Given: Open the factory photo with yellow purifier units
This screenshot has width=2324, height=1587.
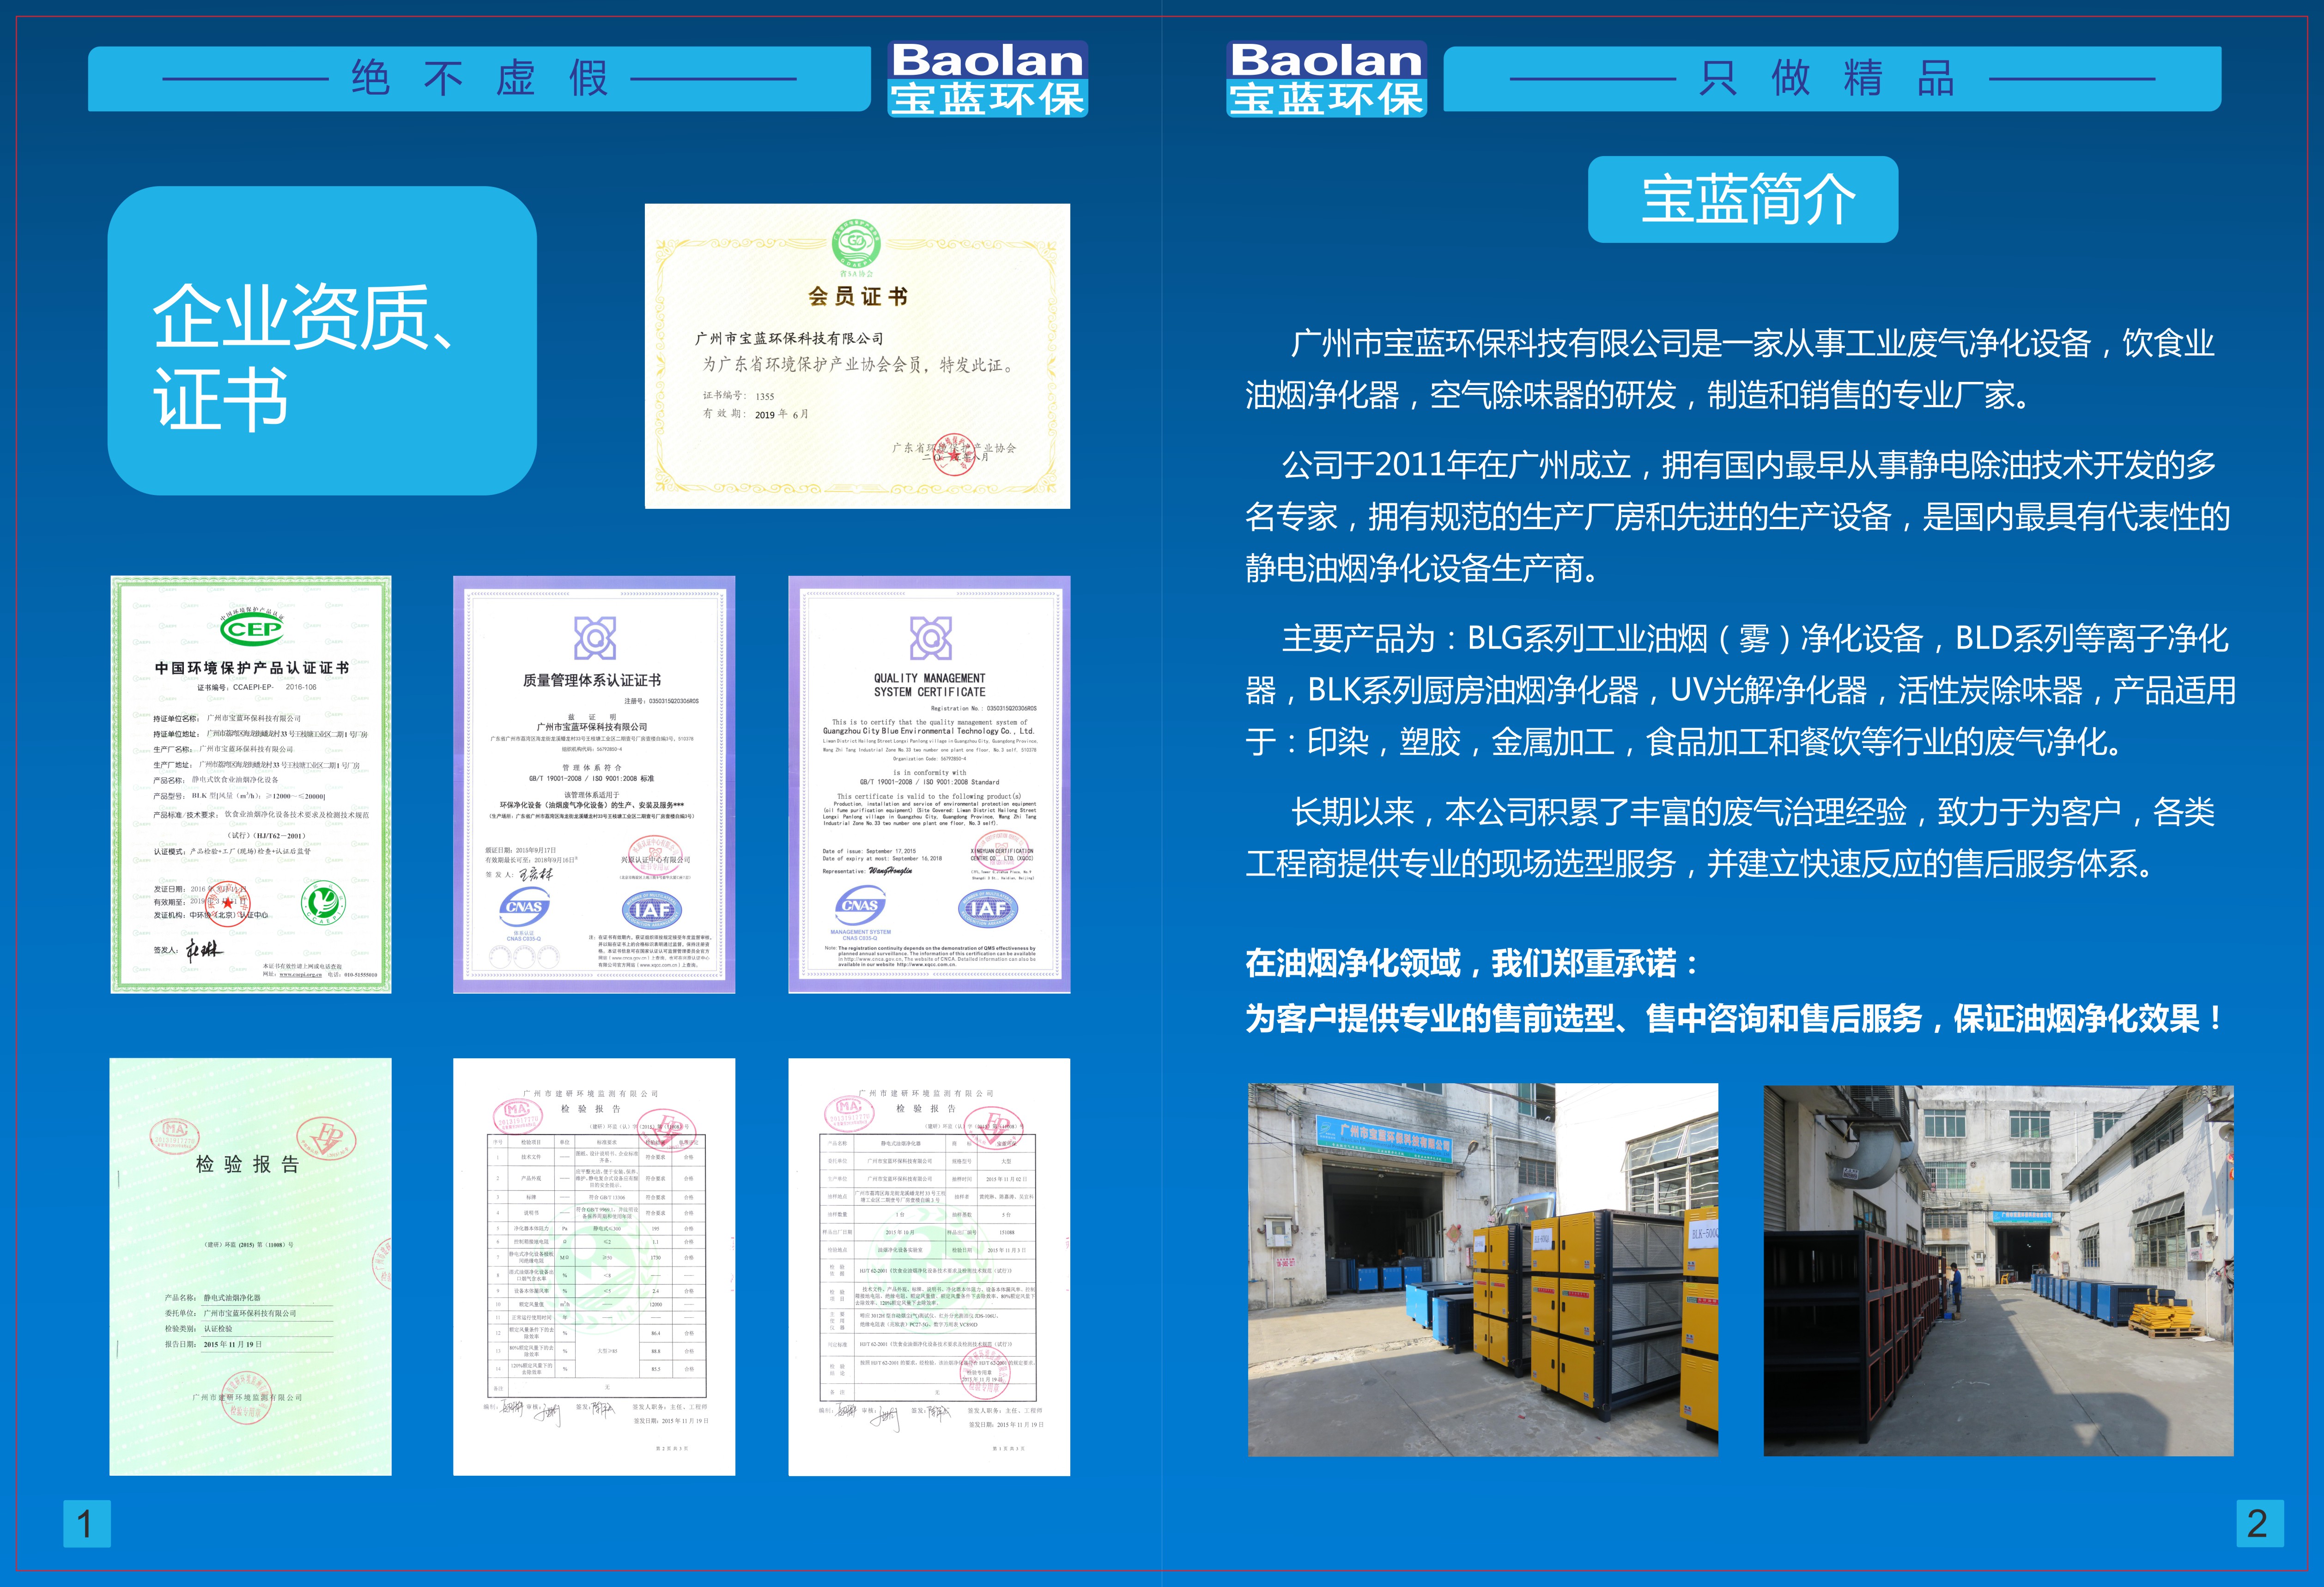Looking at the screenshot, I should point(1483,1269).
